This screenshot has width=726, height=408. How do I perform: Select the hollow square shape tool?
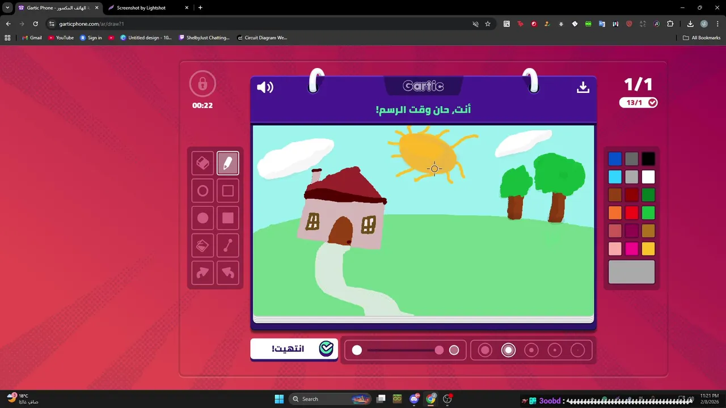coord(227,191)
